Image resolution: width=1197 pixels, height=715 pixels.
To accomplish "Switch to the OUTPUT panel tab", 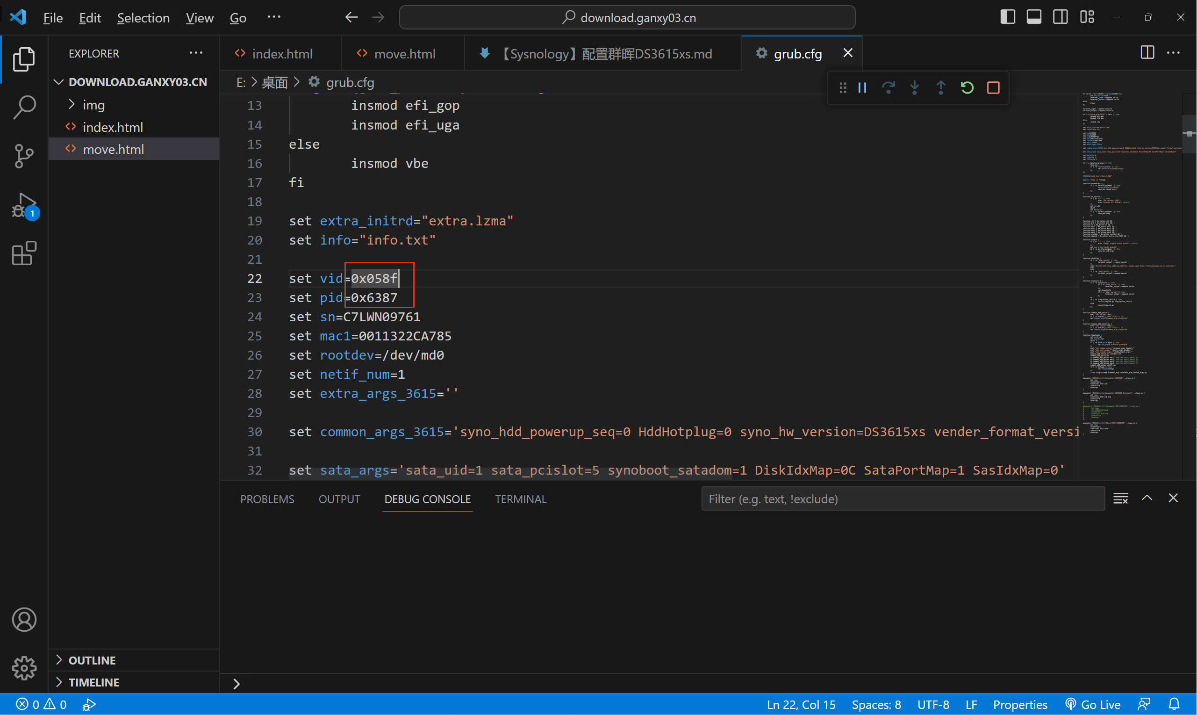I will (339, 499).
